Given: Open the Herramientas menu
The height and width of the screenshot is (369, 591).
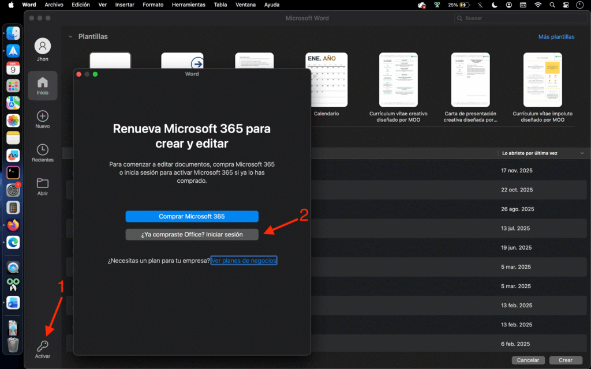Looking at the screenshot, I should pyautogui.click(x=189, y=5).
